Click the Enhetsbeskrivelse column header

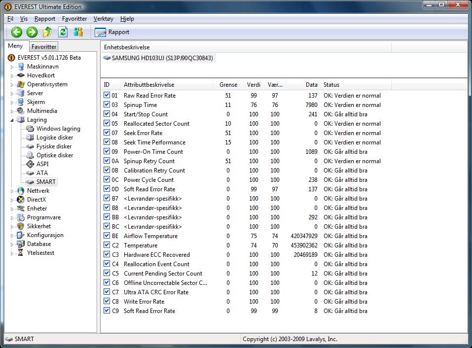pos(246,47)
